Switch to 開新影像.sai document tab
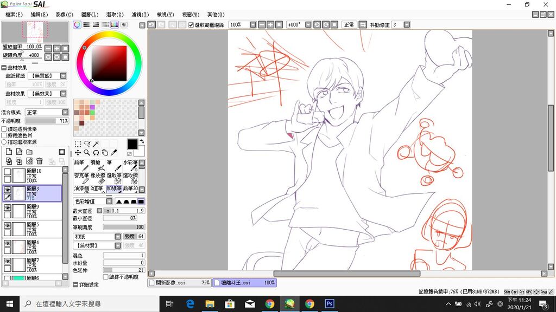Screen dimensions: 556x312 [x=179, y=283]
